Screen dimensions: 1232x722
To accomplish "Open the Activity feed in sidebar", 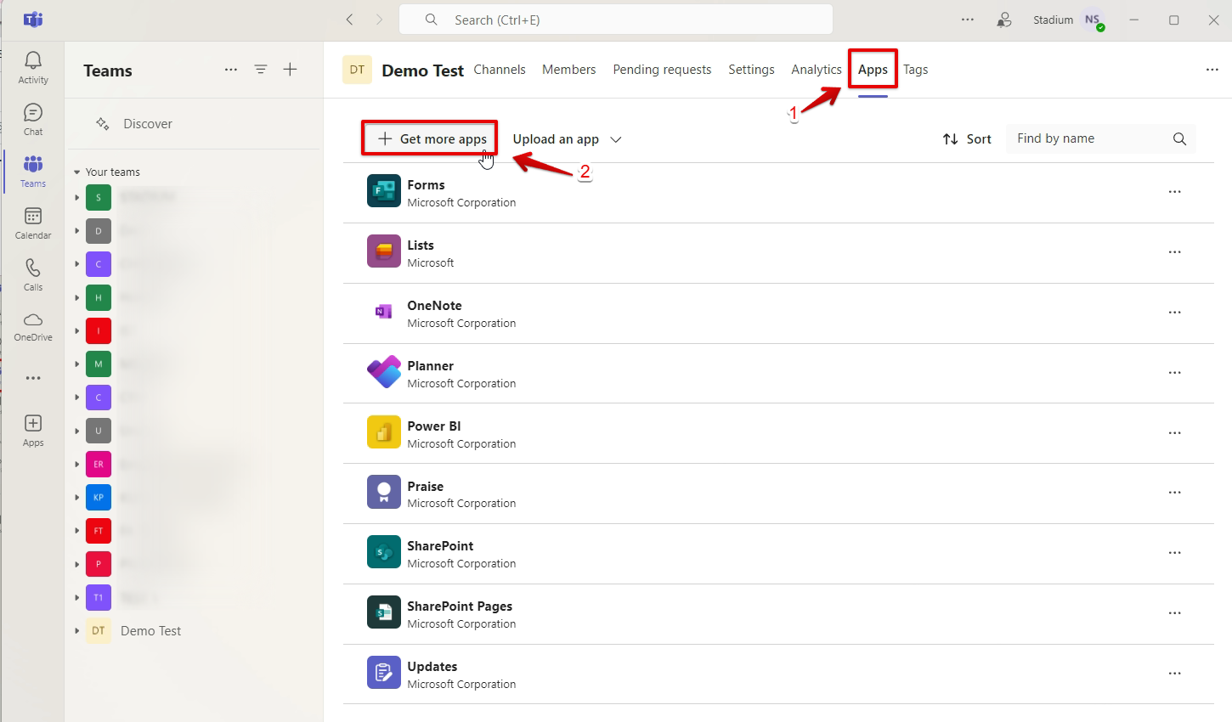I will click(x=33, y=67).
